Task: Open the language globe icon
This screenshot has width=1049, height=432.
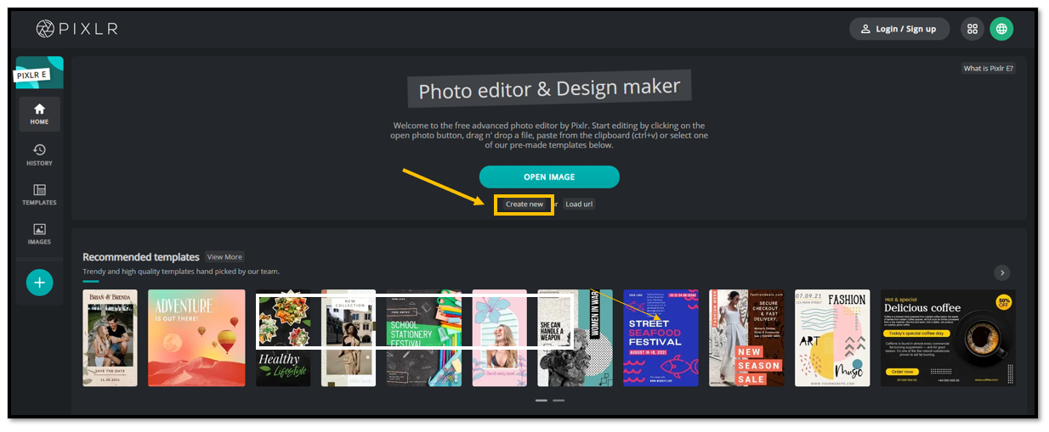Action: point(1002,29)
